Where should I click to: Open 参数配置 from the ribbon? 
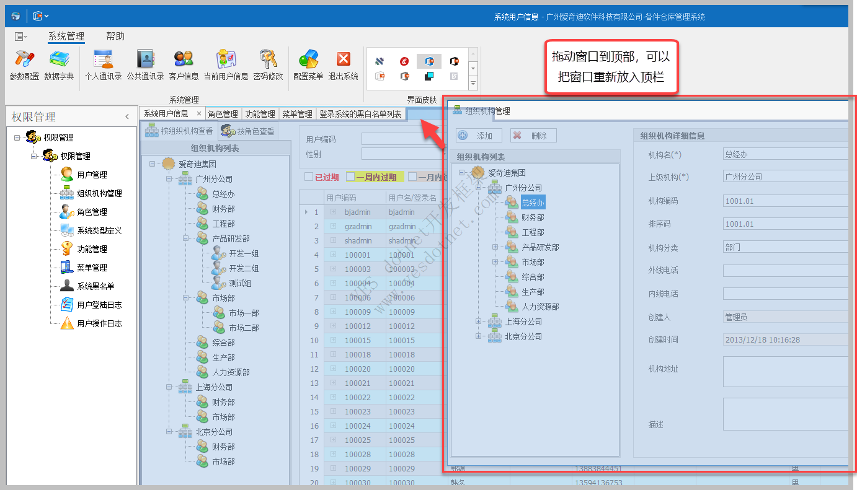pyautogui.click(x=24, y=65)
